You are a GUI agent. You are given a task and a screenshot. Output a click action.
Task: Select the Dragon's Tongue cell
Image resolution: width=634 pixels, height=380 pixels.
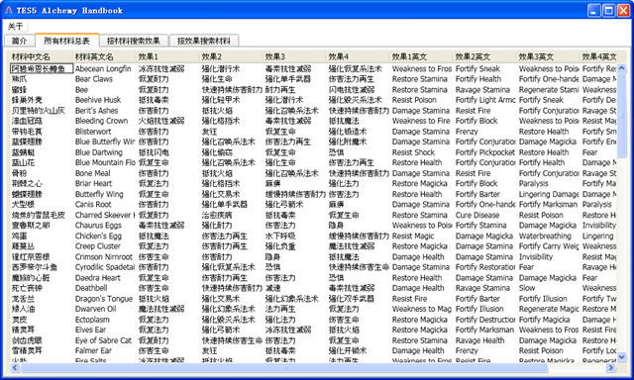[x=104, y=299]
